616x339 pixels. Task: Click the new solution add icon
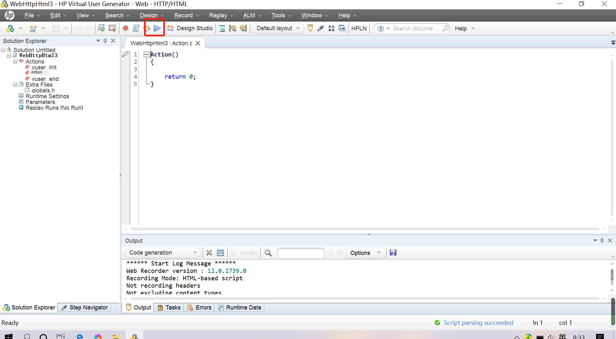(x=10, y=29)
